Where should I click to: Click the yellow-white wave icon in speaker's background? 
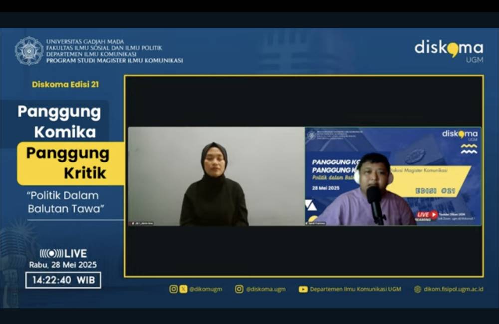pyautogui.click(x=469, y=149)
